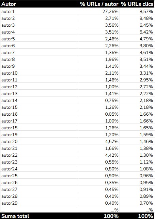Image resolution: width=155 pixels, height=219 pixels.
Task: Select the % URLs clics header
Action: 137,4
